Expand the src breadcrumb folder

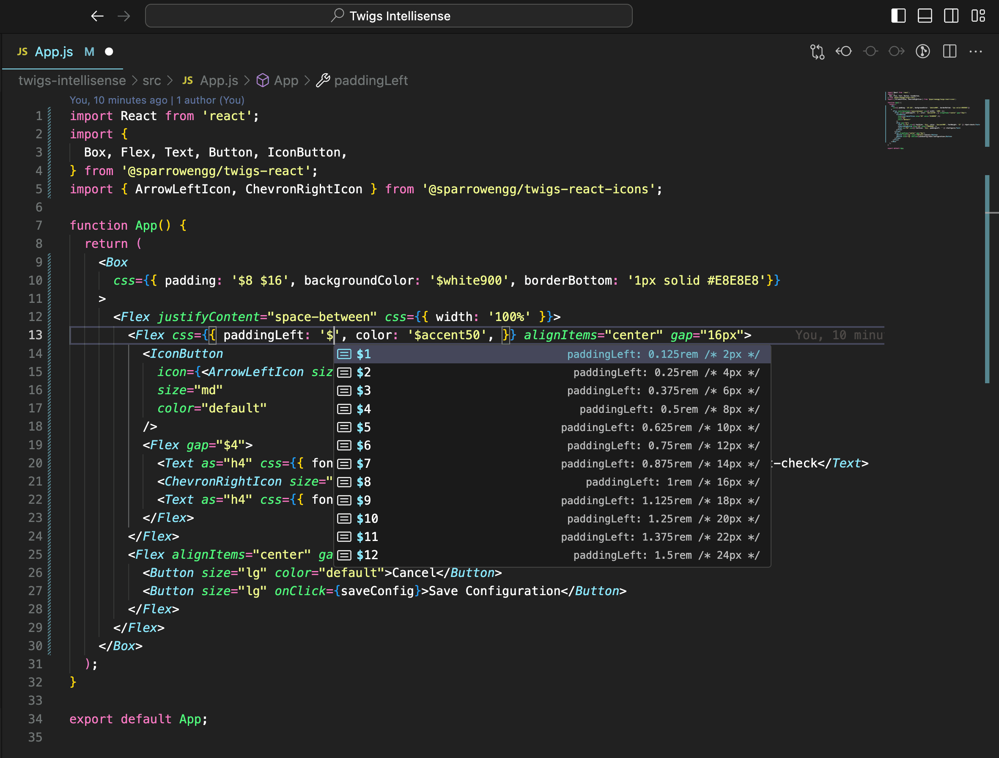pos(151,80)
